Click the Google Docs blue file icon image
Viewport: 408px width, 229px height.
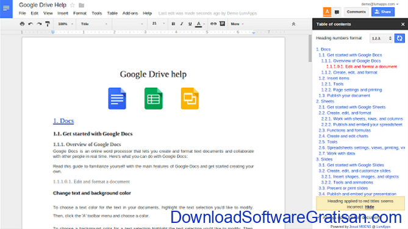point(117,99)
